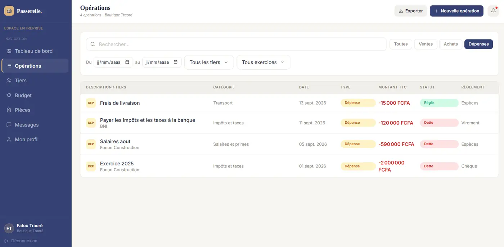Expand the Tous exercices dropdown

pyautogui.click(x=264, y=62)
